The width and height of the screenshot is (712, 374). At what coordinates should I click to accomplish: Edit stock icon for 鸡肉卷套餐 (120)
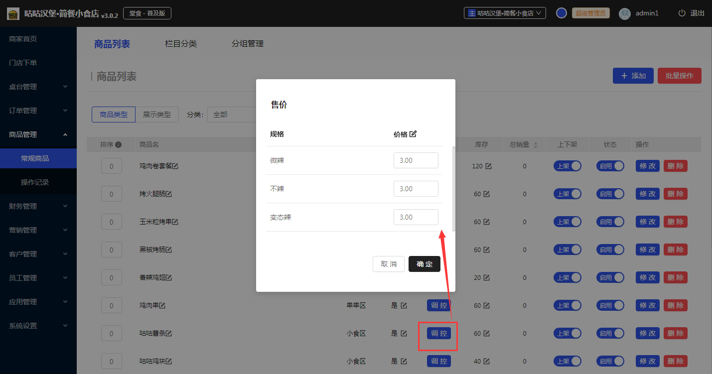tap(488, 166)
